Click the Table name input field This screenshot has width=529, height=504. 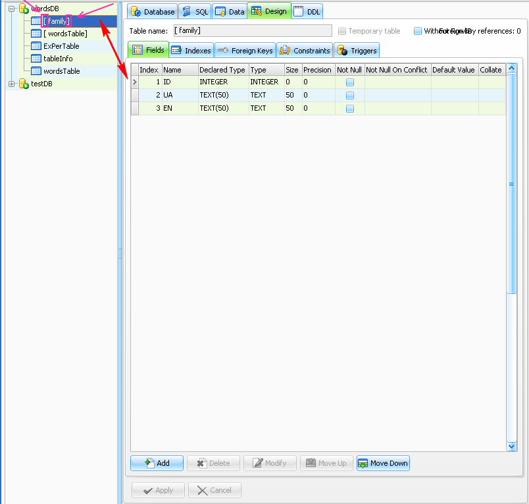[253, 31]
